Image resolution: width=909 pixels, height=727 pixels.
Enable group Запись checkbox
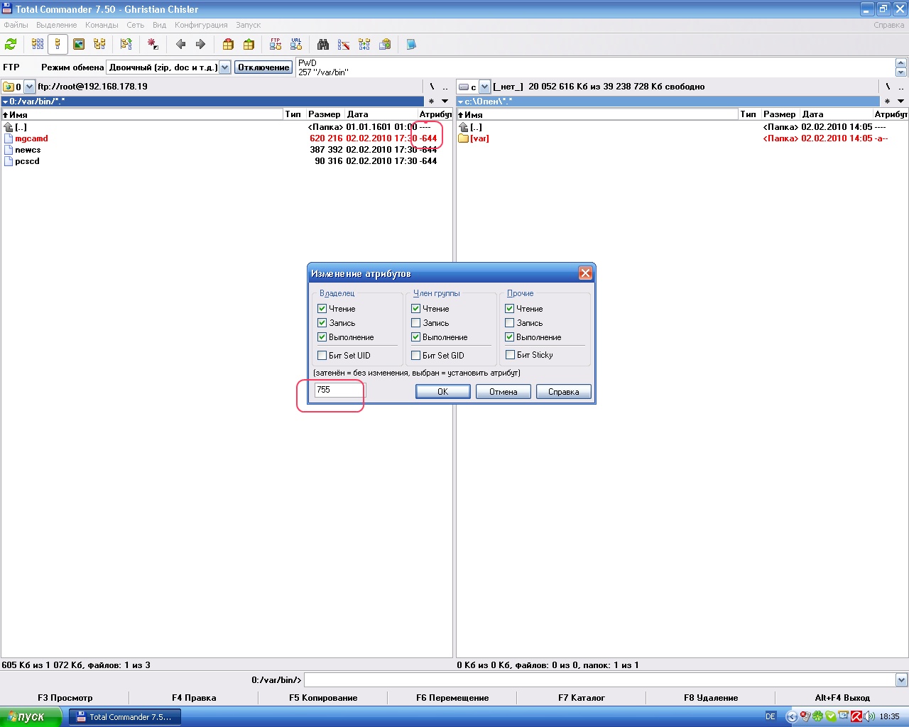[415, 323]
